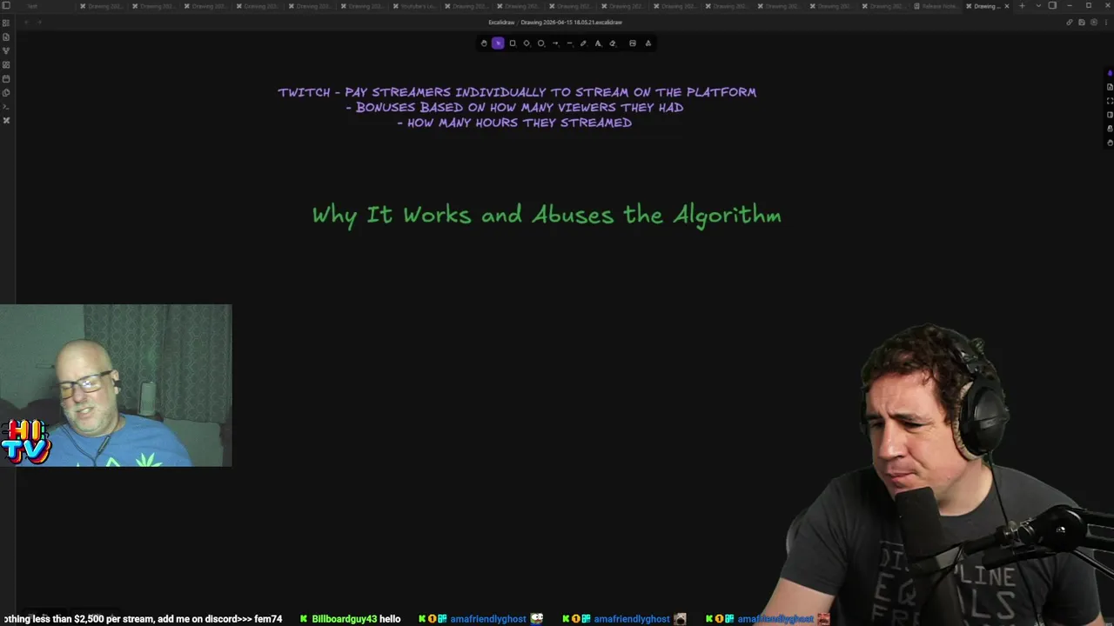The width and height of the screenshot is (1114, 626).
Task: Select the Diamond shape tool
Action: tap(527, 43)
